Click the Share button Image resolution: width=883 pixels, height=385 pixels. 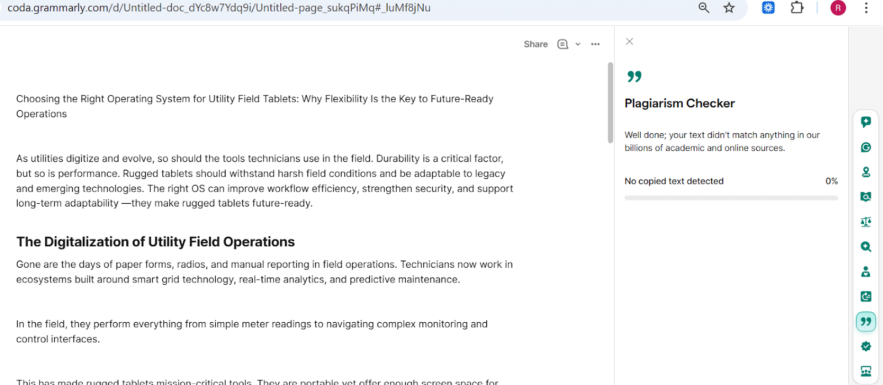(535, 44)
